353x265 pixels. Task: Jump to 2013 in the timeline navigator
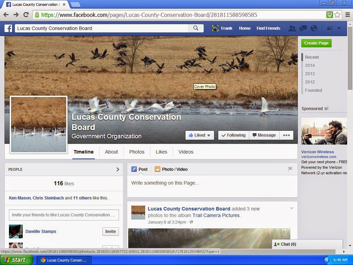(310, 74)
